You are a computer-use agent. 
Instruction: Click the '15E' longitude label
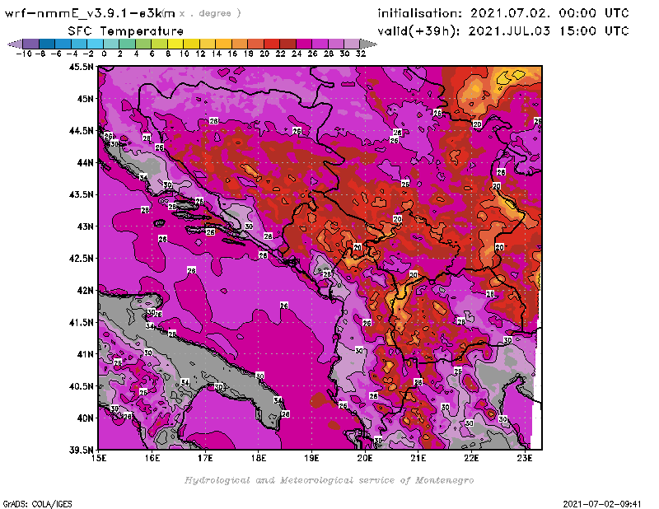click(x=99, y=458)
